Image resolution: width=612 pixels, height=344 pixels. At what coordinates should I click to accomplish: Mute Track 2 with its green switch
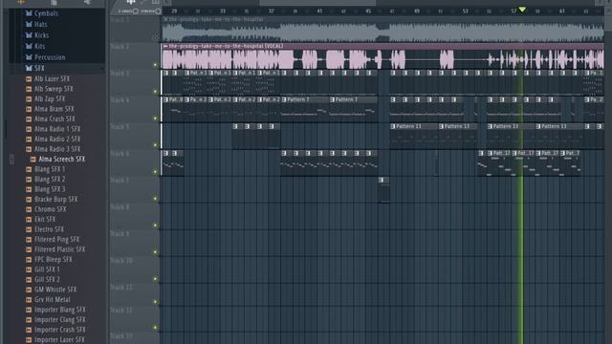pos(155,65)
